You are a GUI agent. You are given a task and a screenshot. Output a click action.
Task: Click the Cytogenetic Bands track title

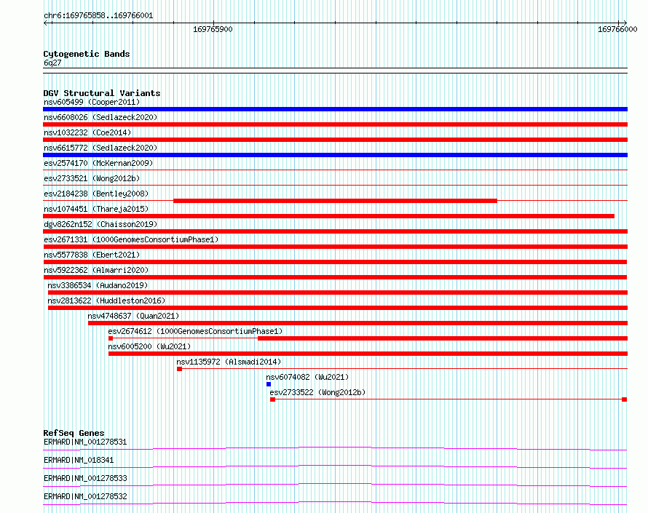(x=87, y=54)
